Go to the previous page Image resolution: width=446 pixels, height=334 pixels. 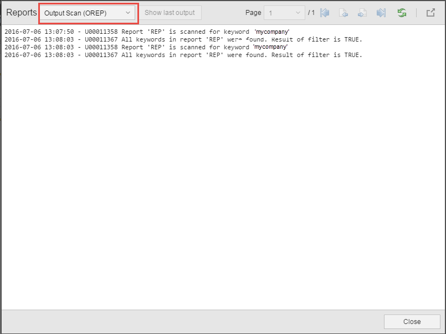pos(344,13)
